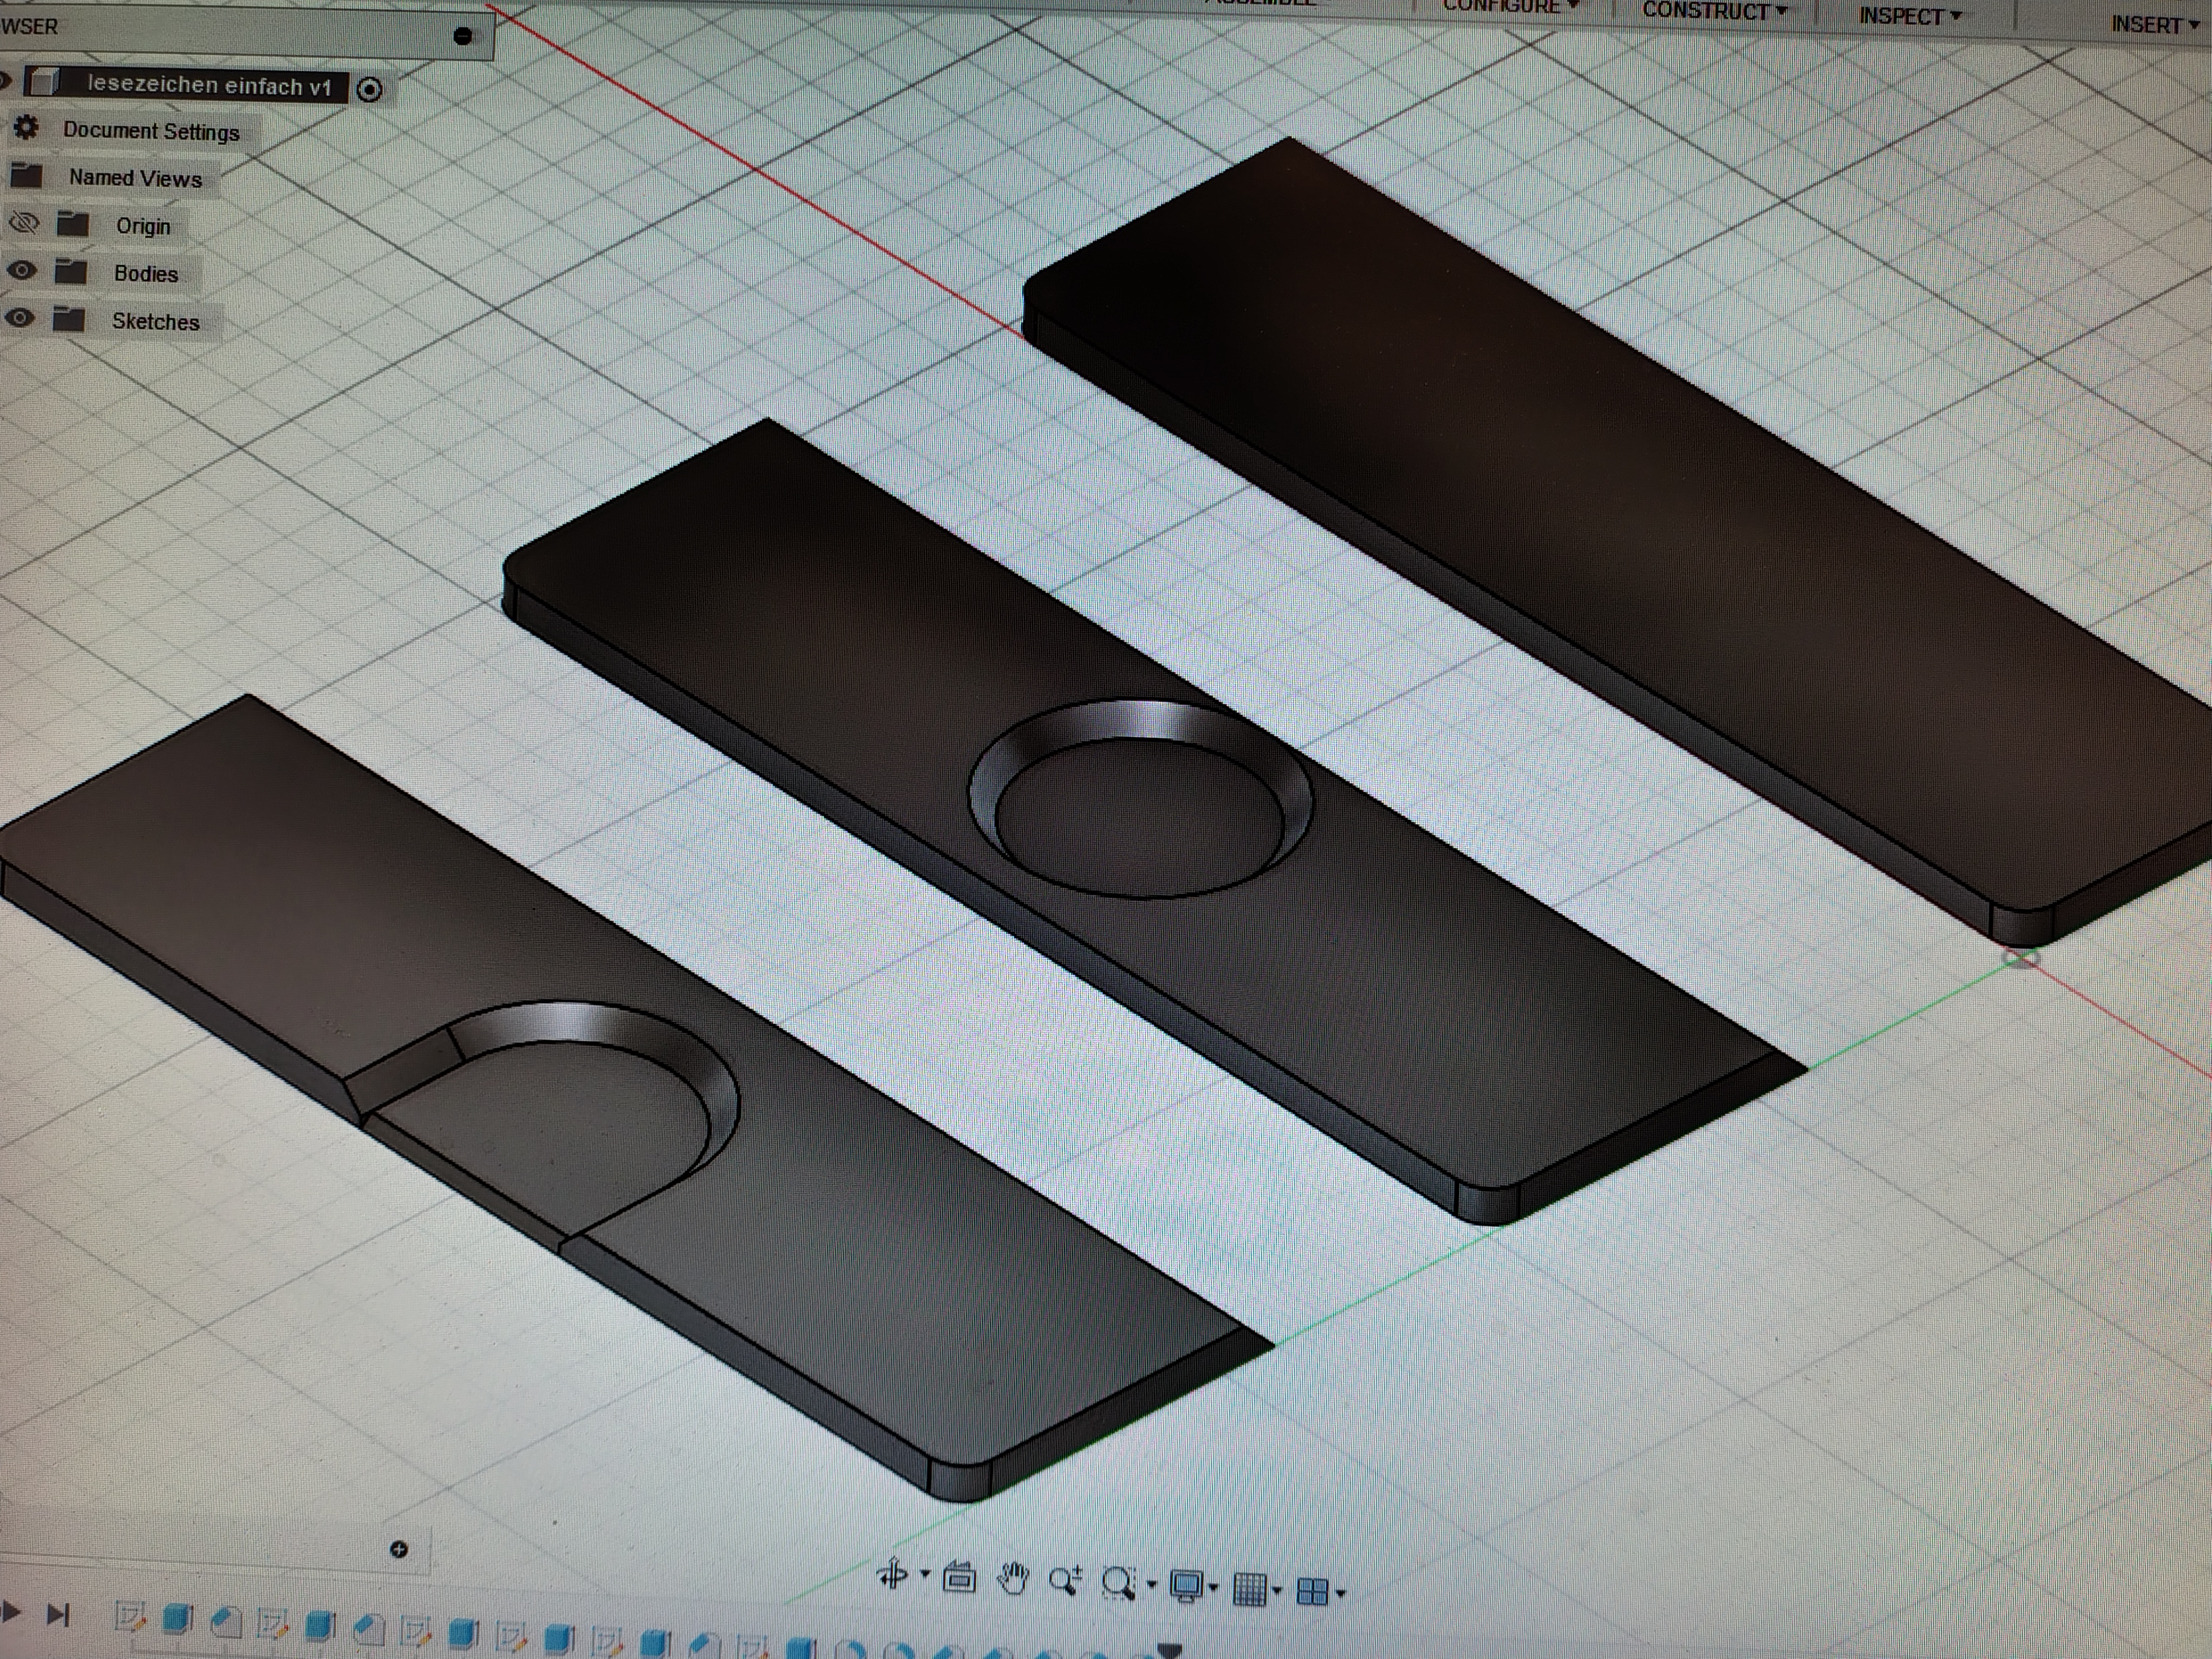Click the Sketches folder icon
Viewport: 2212px width, 1659px height.
pyautogui.click(x=69, y=319)
